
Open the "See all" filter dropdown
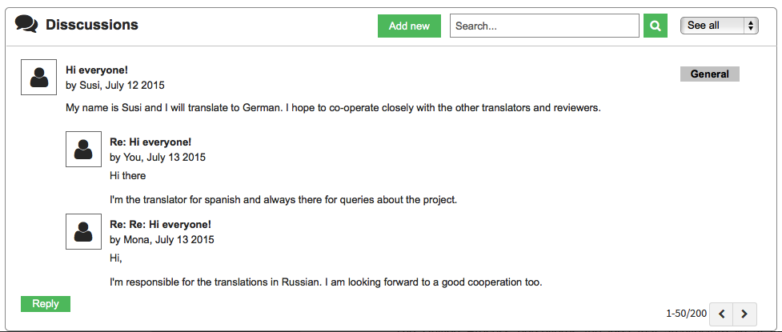(719, 26)
